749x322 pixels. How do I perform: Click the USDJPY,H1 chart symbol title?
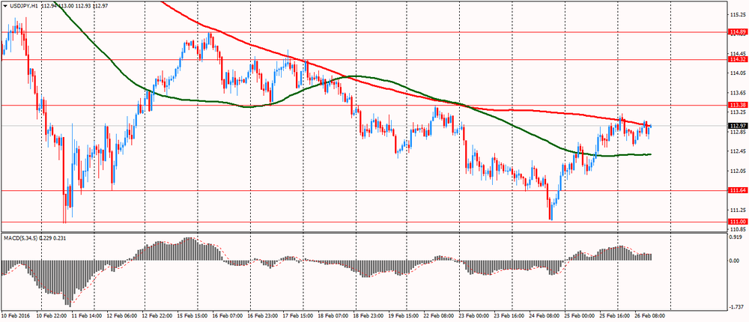24,6
